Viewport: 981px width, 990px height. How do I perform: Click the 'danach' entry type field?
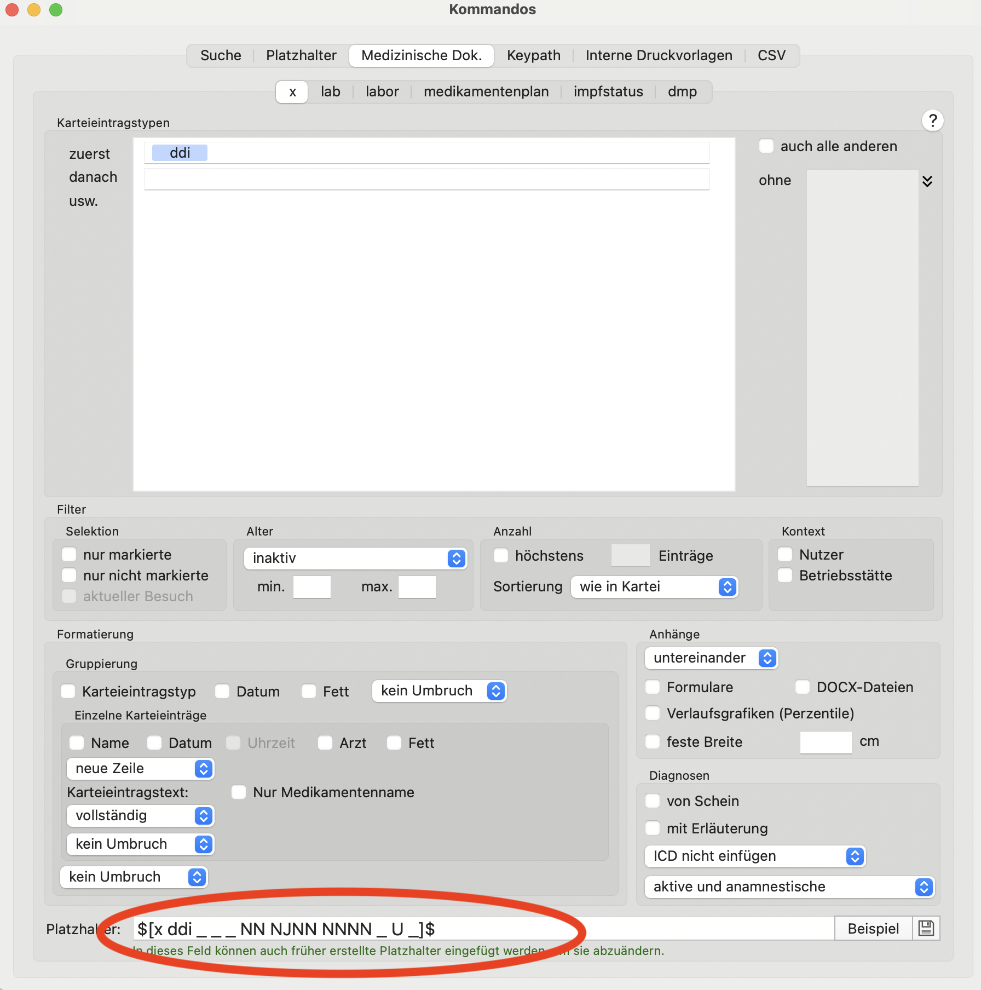[427, 179]
